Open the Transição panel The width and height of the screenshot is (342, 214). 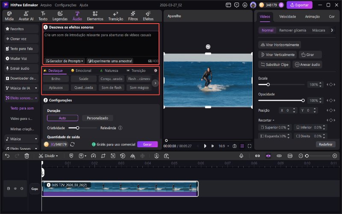[x=115, y=16]
